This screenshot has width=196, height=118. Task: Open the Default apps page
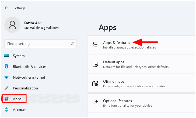click(142, 64)
